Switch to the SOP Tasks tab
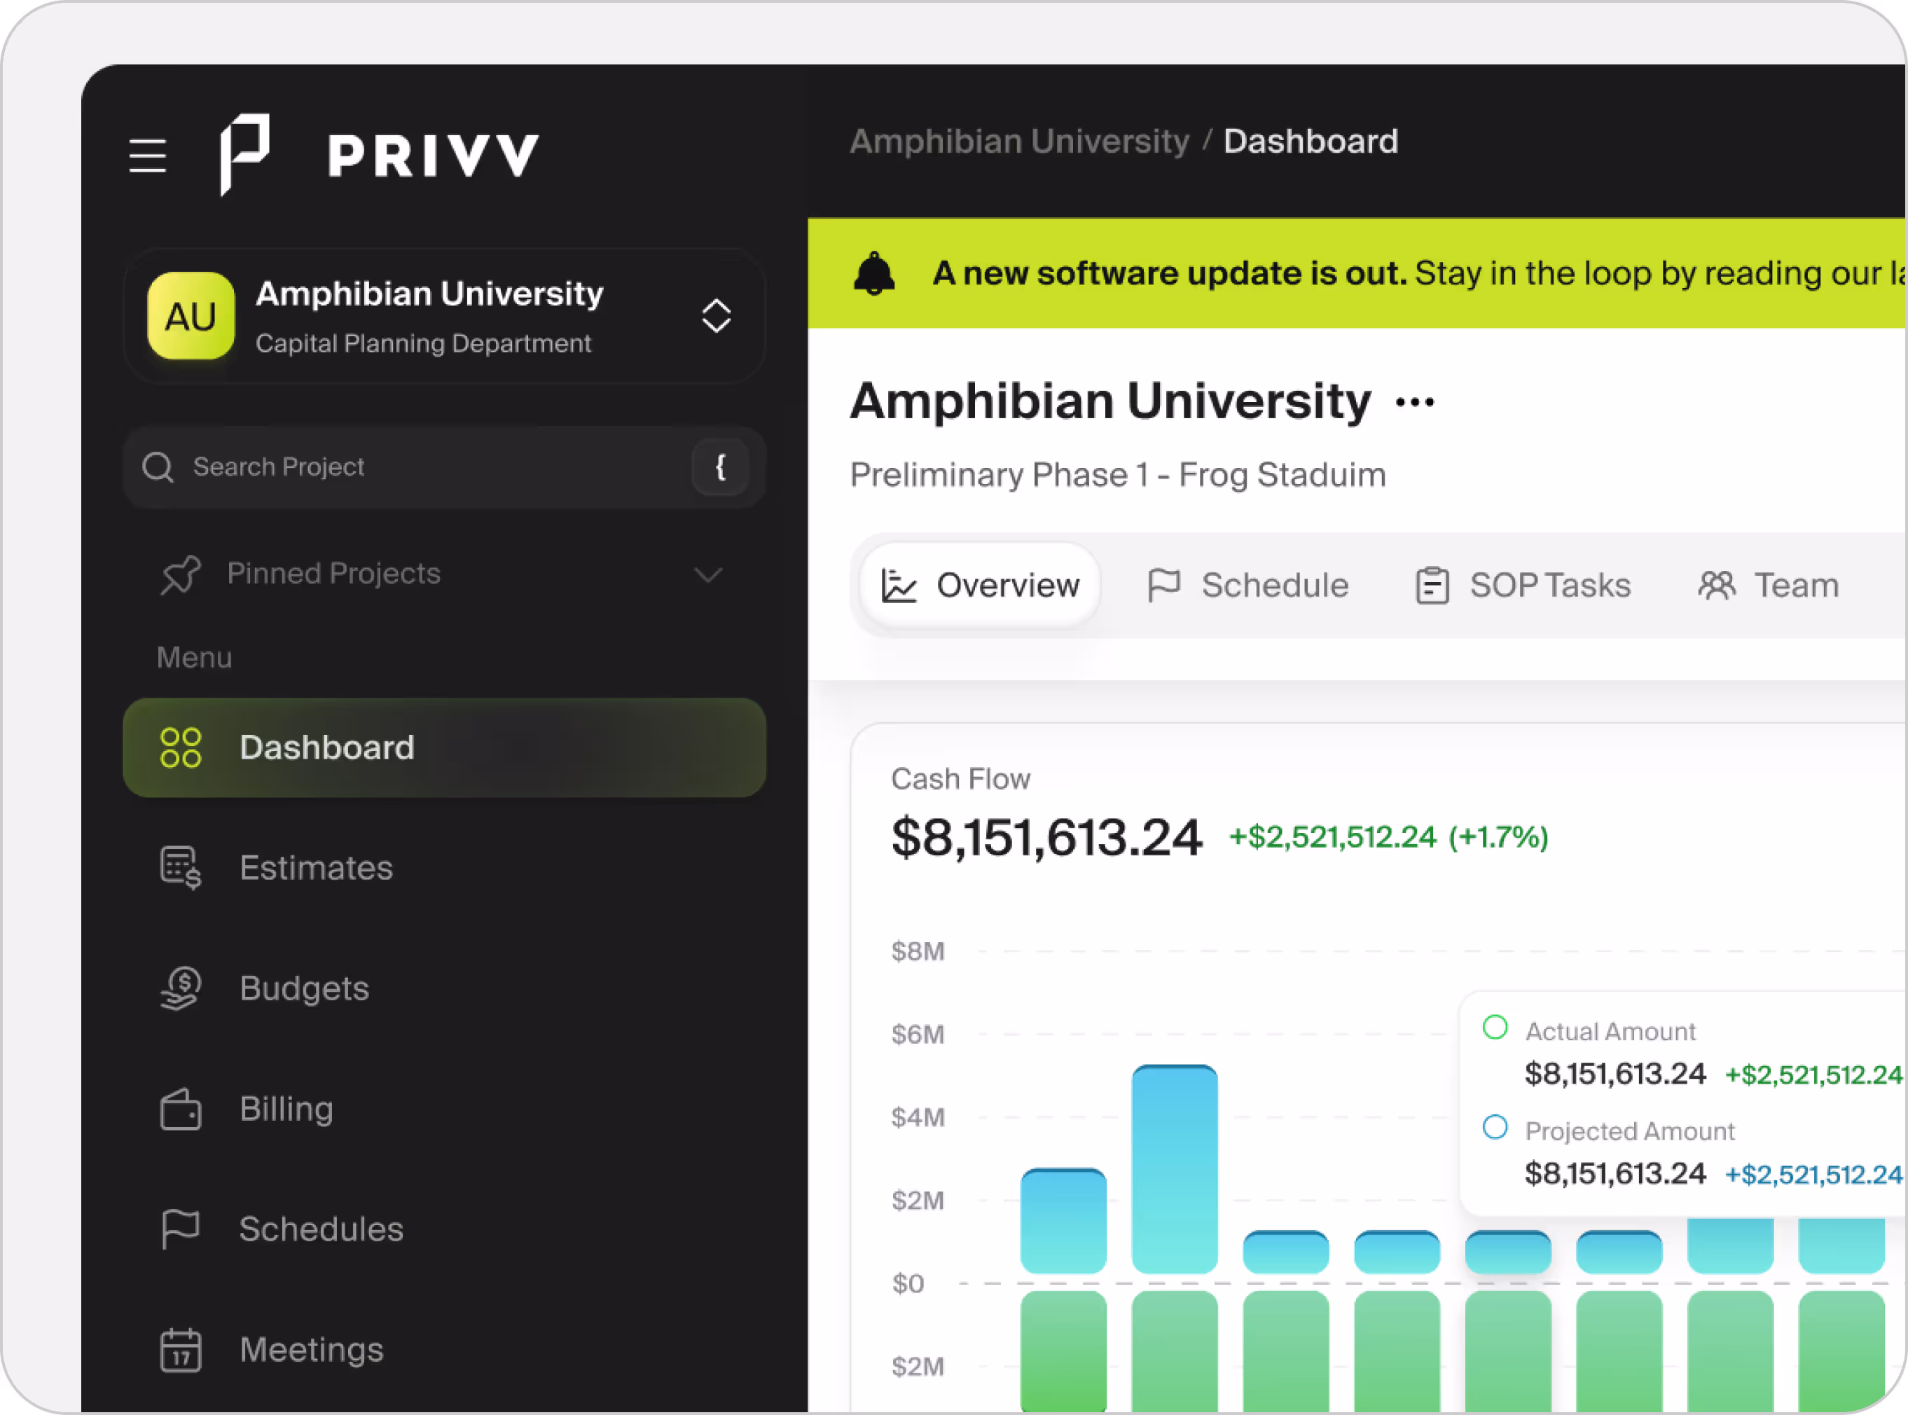 pos(1523,586)
